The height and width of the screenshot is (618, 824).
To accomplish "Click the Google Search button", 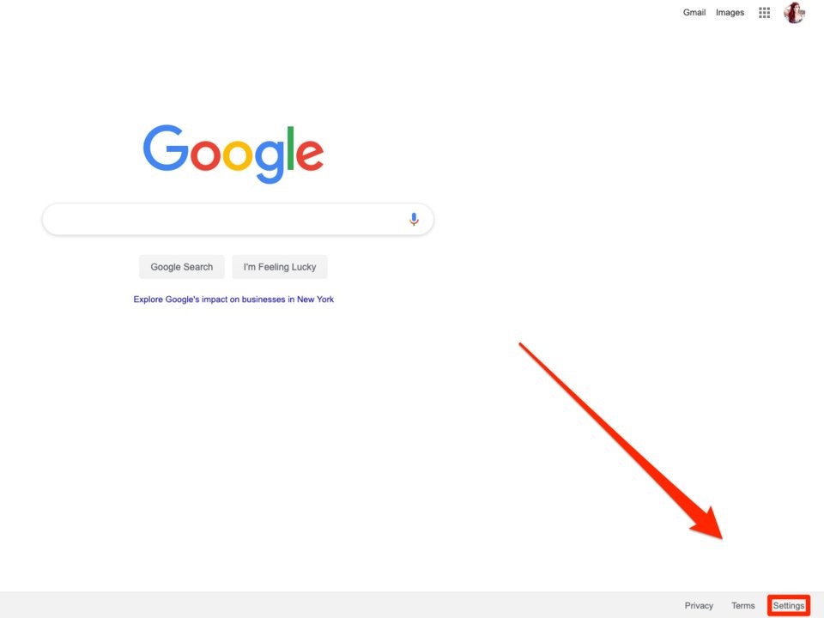I will pos(182,267).
